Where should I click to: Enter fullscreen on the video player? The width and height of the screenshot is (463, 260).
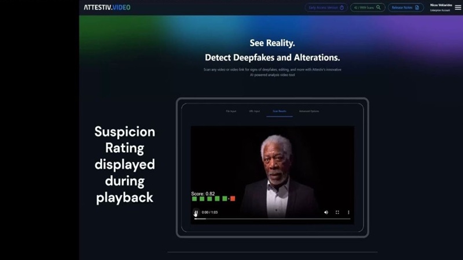[337, 212]
